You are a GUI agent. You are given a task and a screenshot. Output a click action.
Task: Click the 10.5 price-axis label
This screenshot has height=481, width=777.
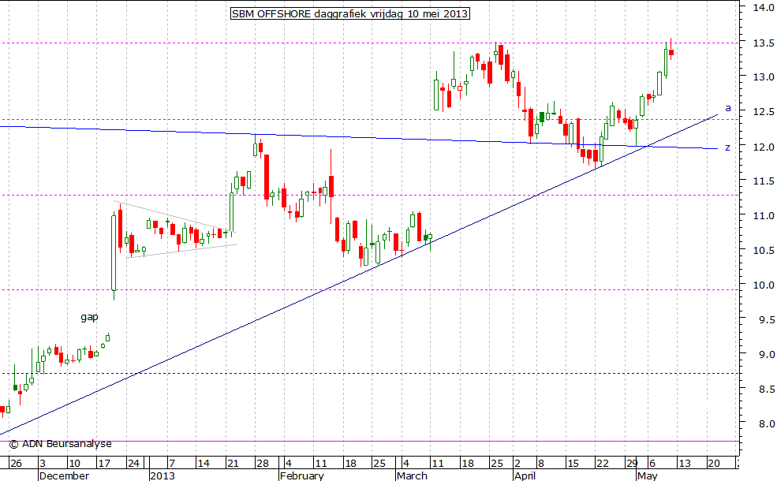764,251
